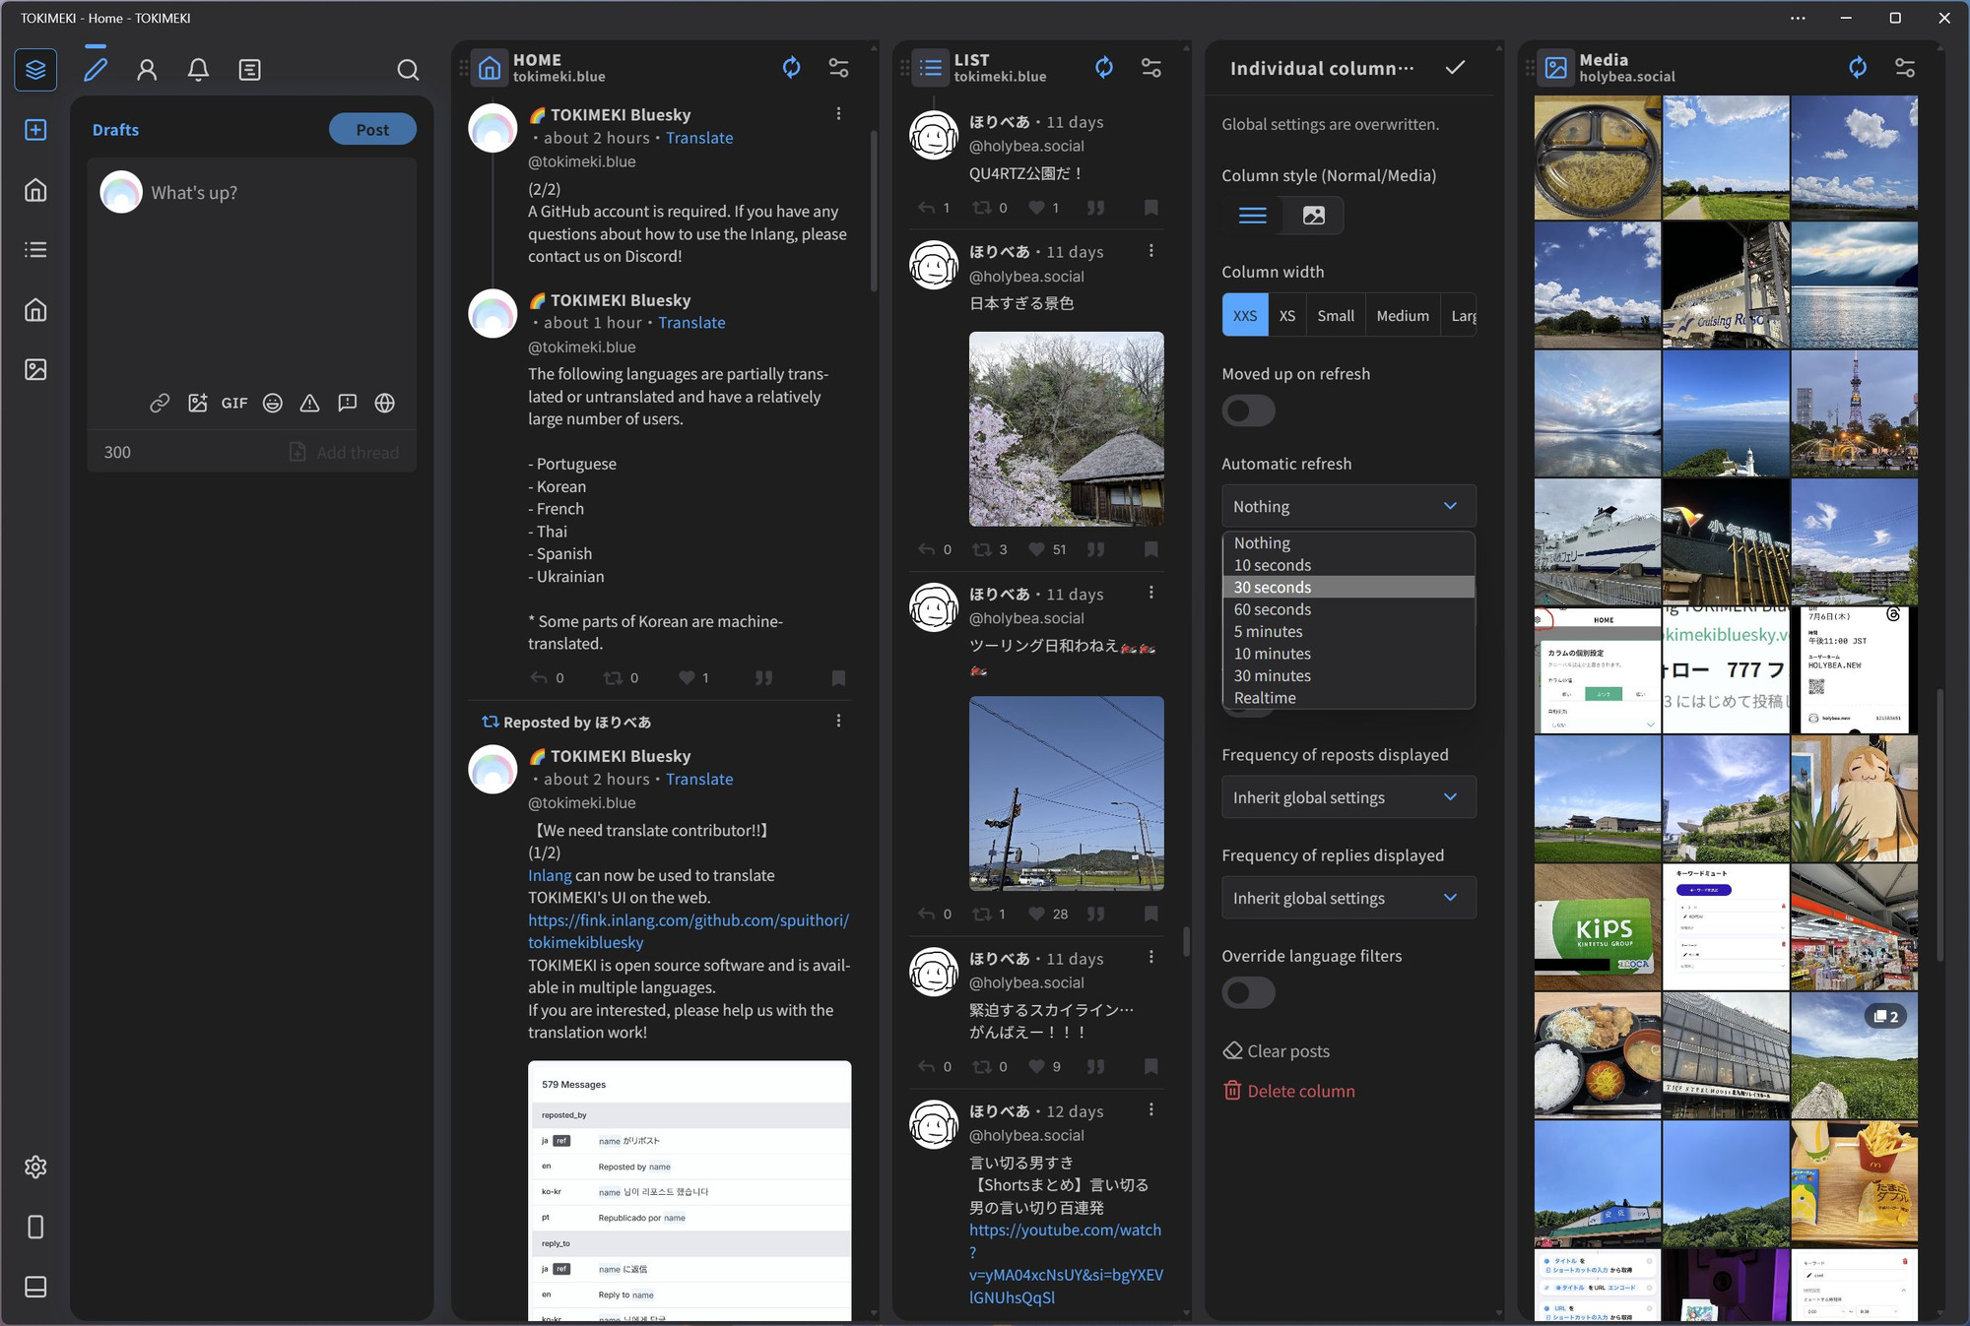
Task: Open the search magnifier icon
Action: coord(408,70)
